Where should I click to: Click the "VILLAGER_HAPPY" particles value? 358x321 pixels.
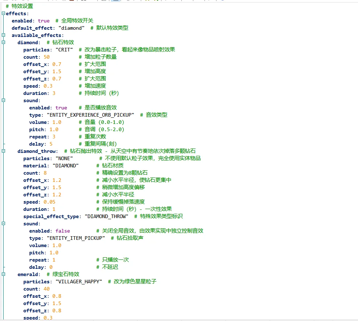click(79, 282)
